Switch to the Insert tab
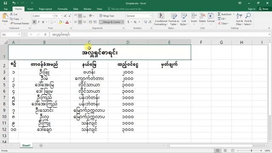The height and width of the screenshot is (153, 272). coord(30,9)
